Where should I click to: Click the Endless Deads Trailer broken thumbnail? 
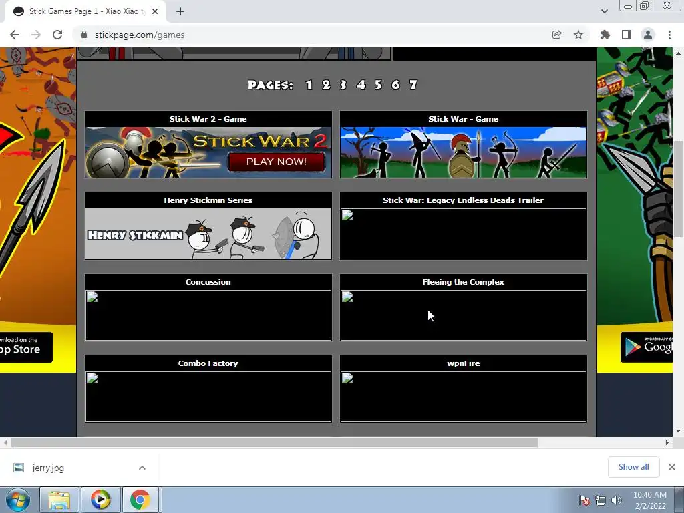464,234
